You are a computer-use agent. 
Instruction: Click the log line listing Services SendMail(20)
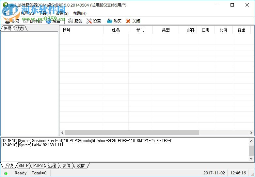point(87,140)
